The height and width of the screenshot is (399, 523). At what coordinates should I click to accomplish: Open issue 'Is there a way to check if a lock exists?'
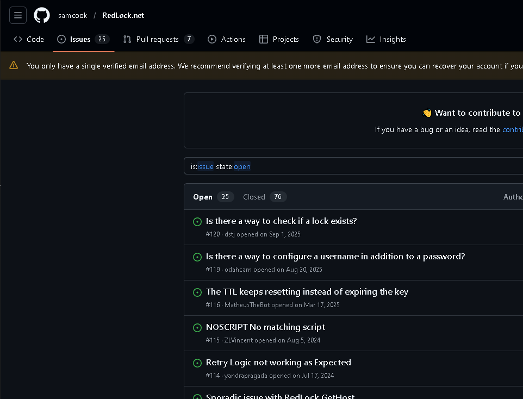point(281,221)
